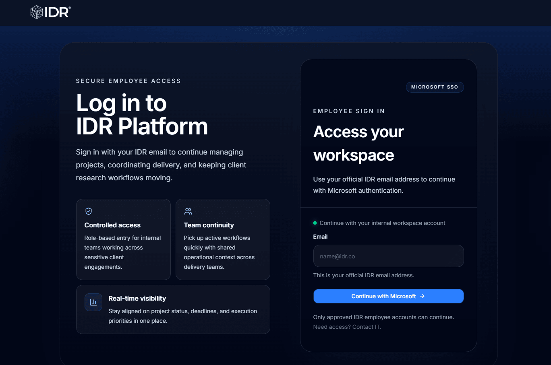Click the Team continuity heading

pyautogui.click(x=209, y=225)
